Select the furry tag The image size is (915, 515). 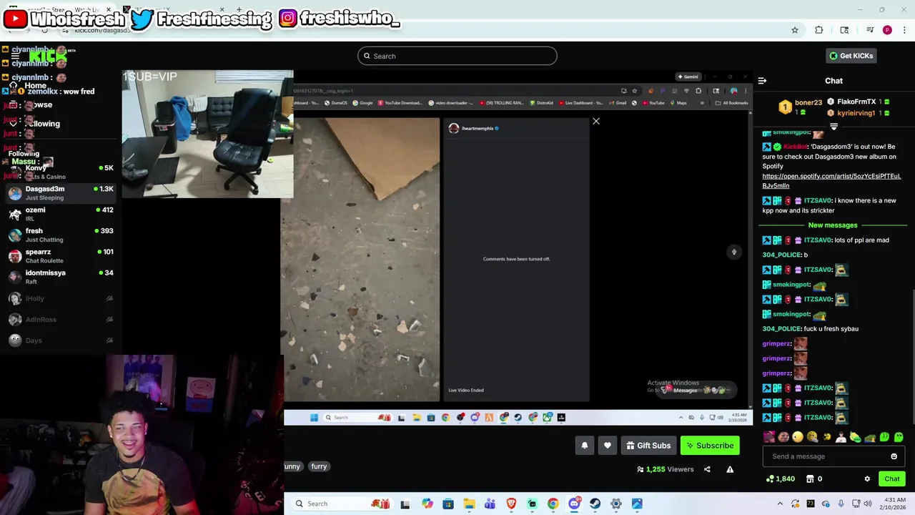319,466
